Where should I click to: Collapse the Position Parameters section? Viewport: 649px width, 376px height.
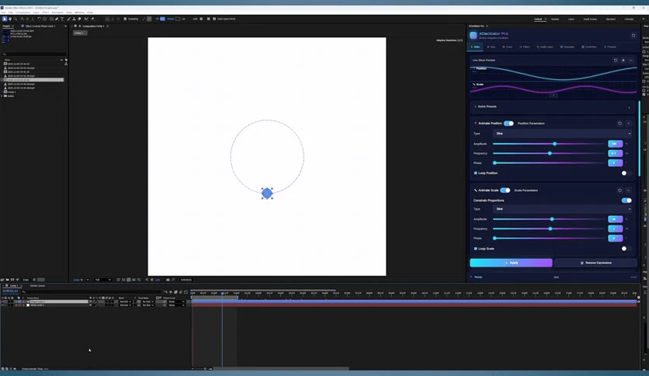click(628, 124)
